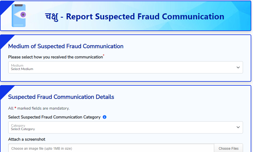Viewport: 253px width, 152px height.
Task: Click the blue info icon beside Category label
Action: click(105, 117)
